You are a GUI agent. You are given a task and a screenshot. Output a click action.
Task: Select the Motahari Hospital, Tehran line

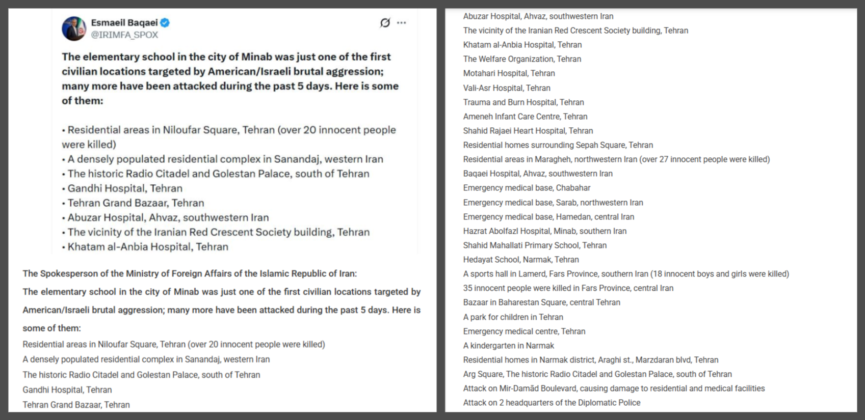tap(509, 73)
